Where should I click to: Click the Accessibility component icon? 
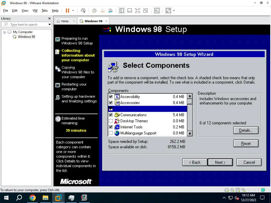(117, 97)
